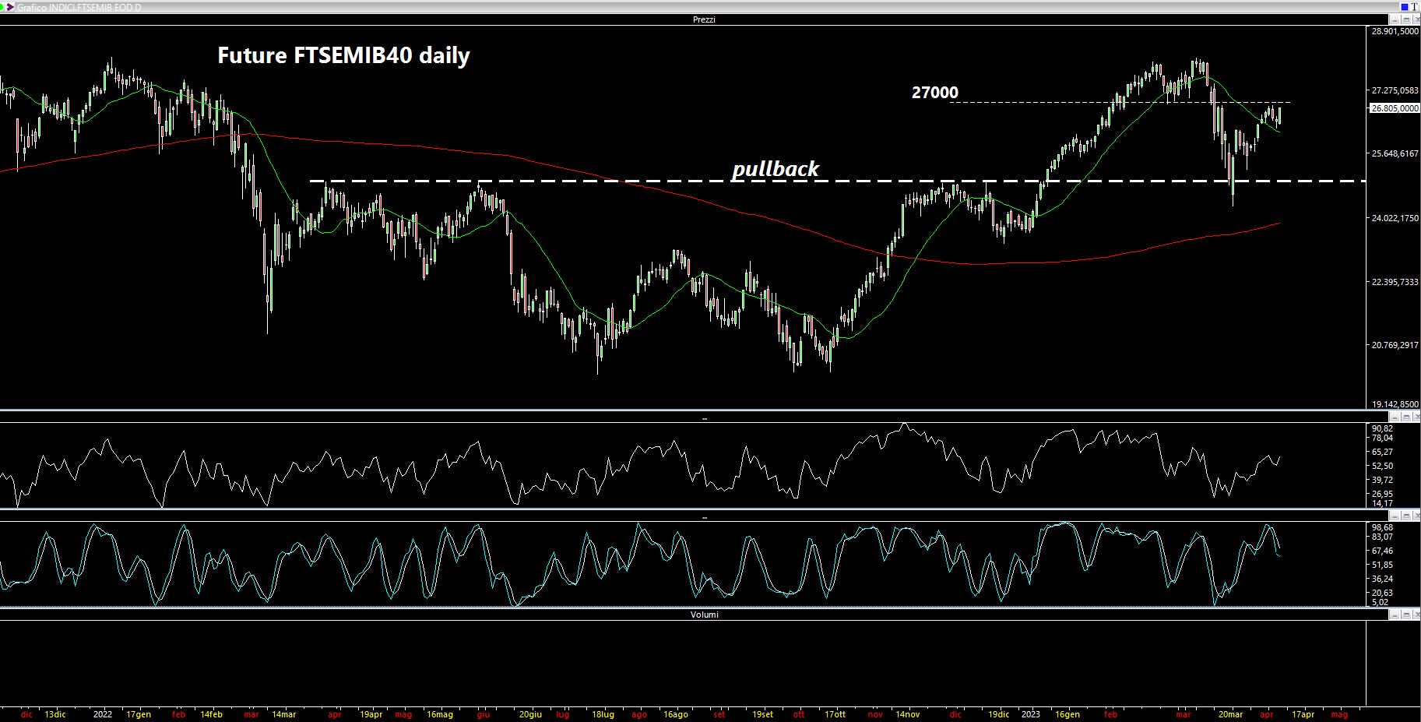The height and width of the screenshot is (722, 1421).
Task: Maximize the Prezzi price panel
Action: 1406,19
